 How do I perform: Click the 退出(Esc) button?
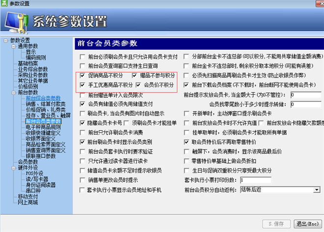308,224
